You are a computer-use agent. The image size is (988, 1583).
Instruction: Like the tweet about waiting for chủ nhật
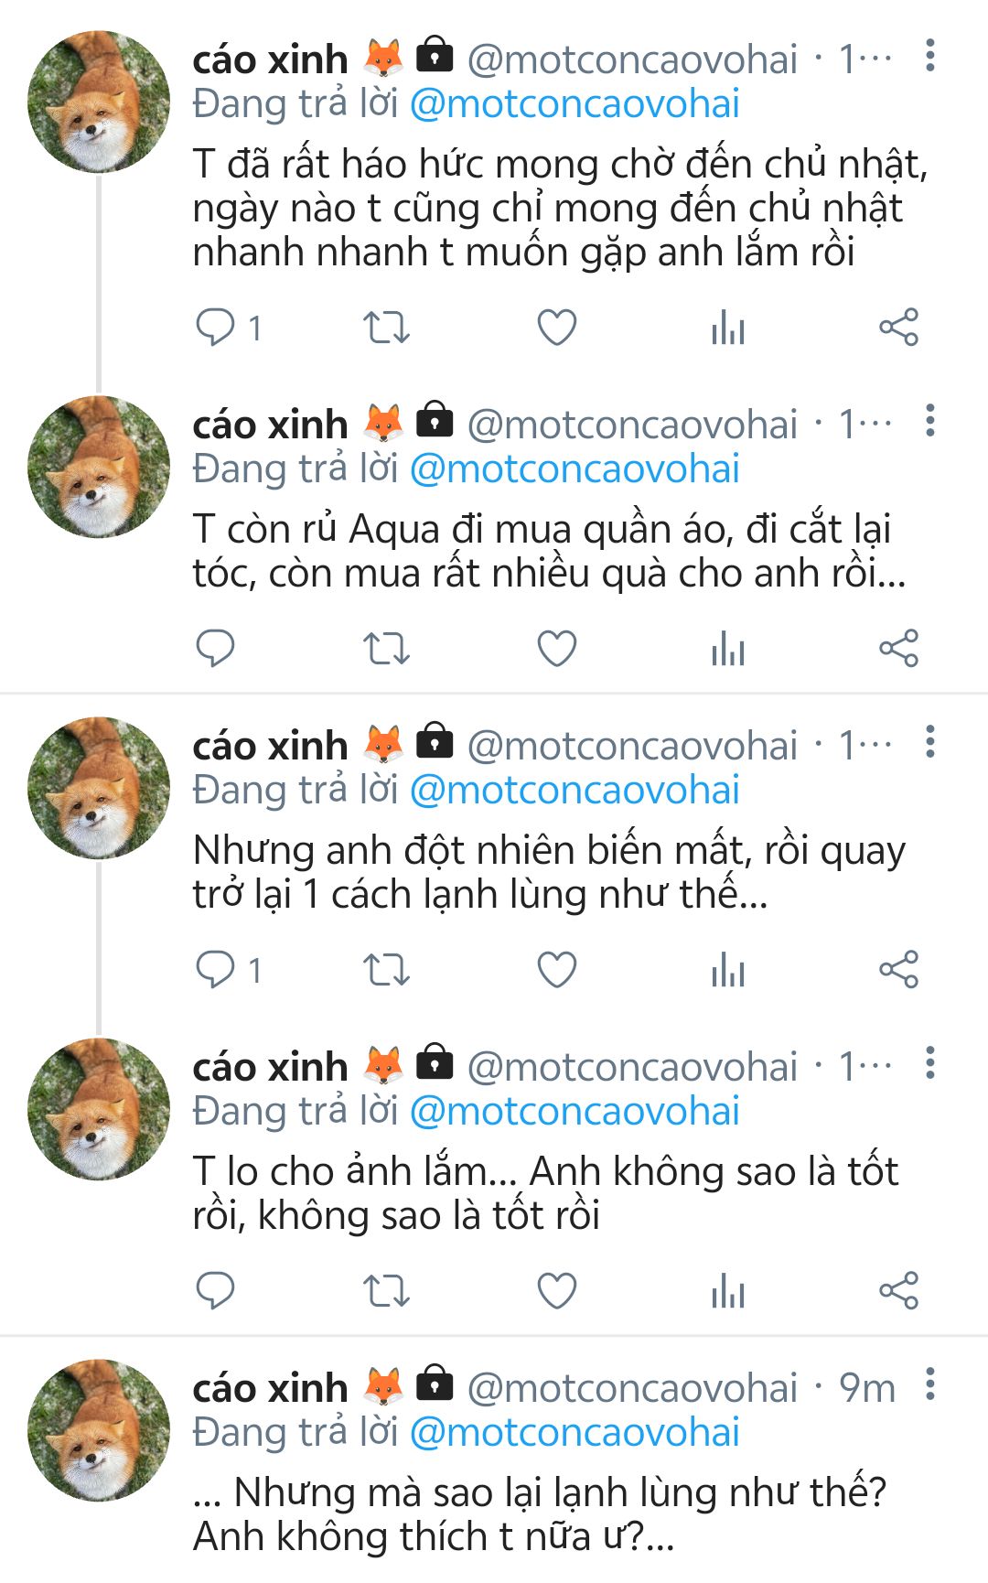[556, 328]
